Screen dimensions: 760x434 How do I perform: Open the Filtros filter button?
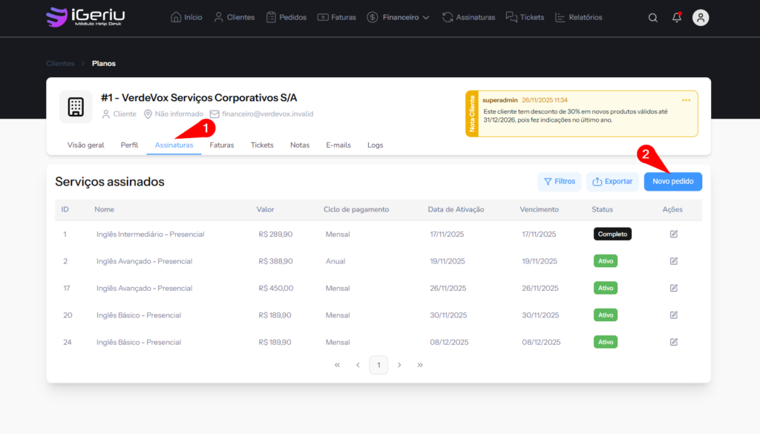tap(560, 182)
